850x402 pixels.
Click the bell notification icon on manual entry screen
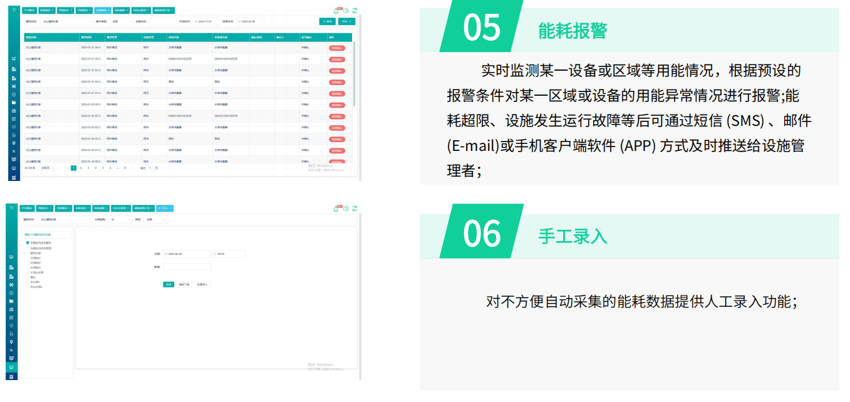point(336,209)
